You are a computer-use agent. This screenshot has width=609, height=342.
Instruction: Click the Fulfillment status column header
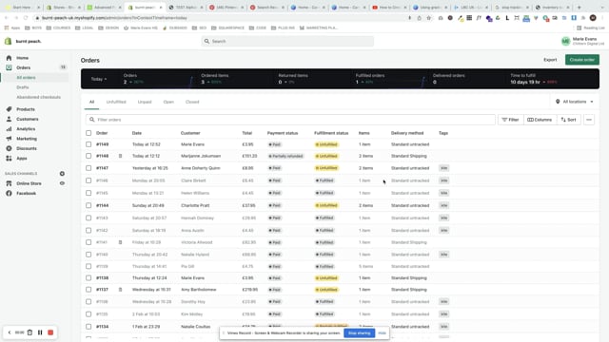331,133
